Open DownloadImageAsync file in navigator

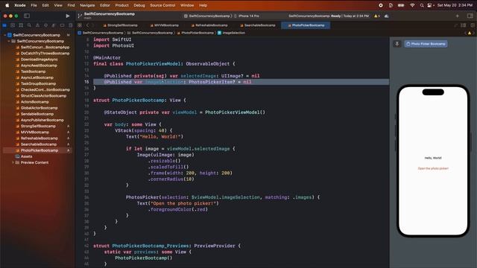click(37, 60)
